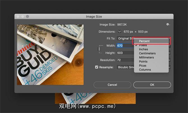The image size is (188, 113).
Task: Click the Image Size 987.3K value
Action: pos(122,25)
